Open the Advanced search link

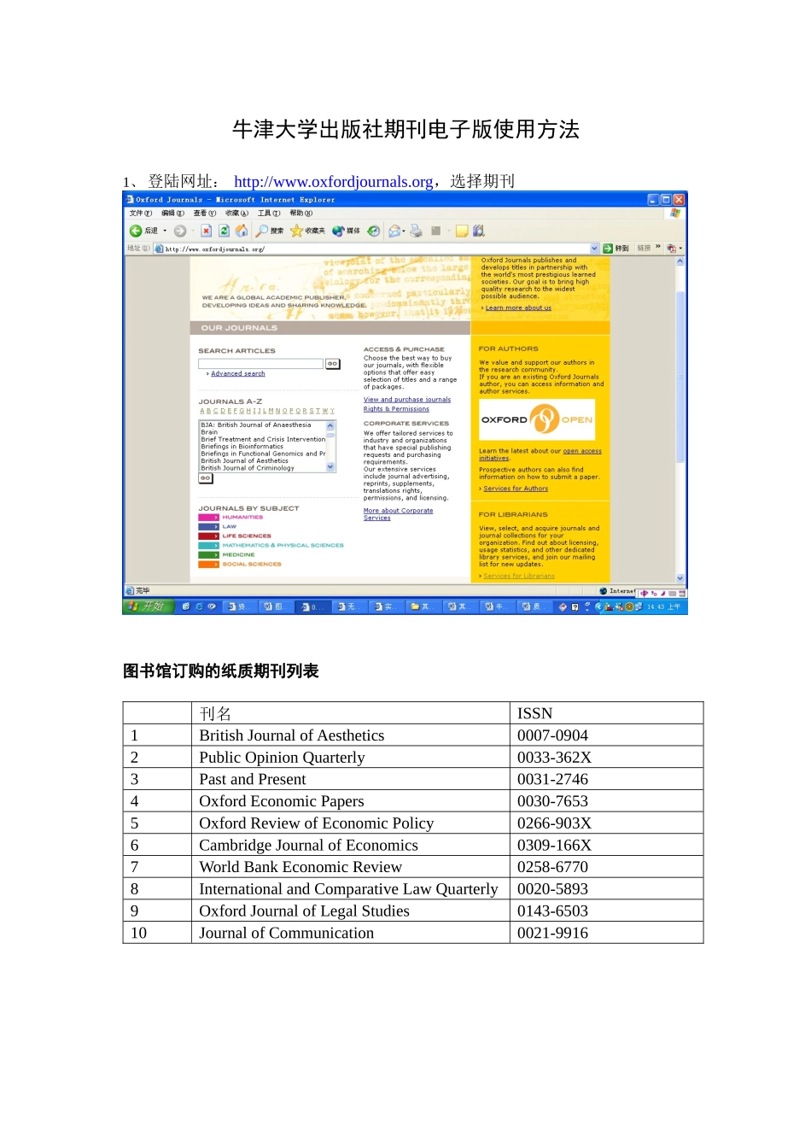click(238, 373)
